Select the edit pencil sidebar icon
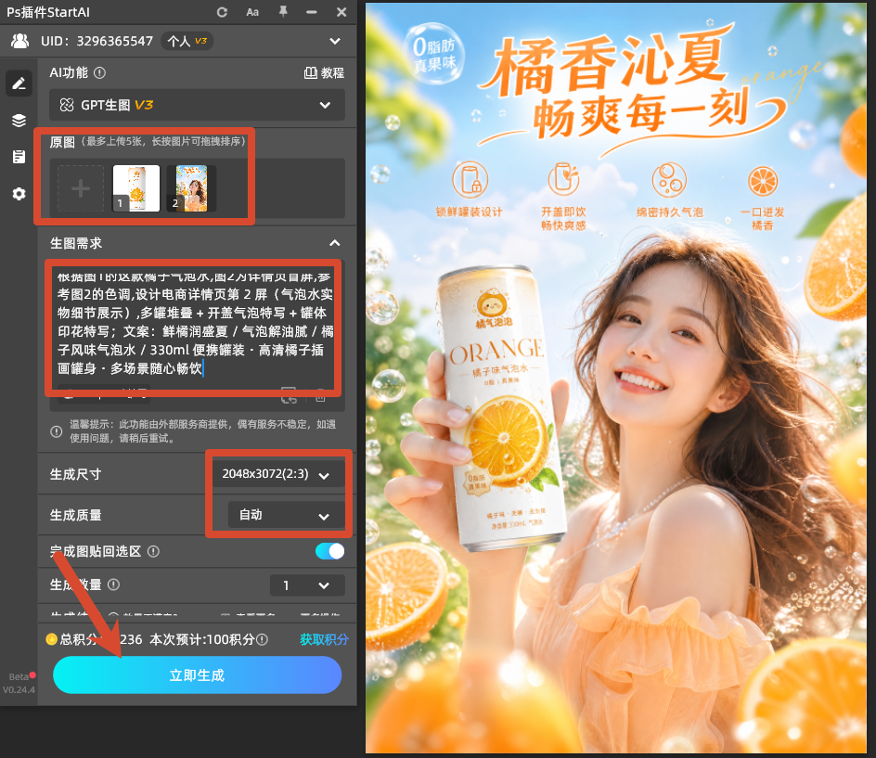 (x=19, y=84)
